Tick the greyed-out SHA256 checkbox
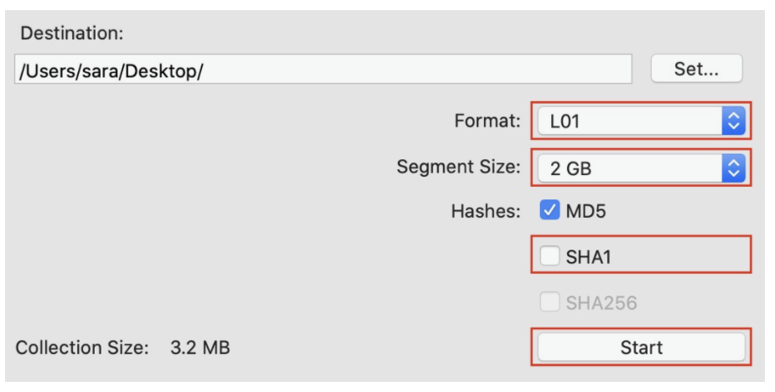 coord(549,302)
